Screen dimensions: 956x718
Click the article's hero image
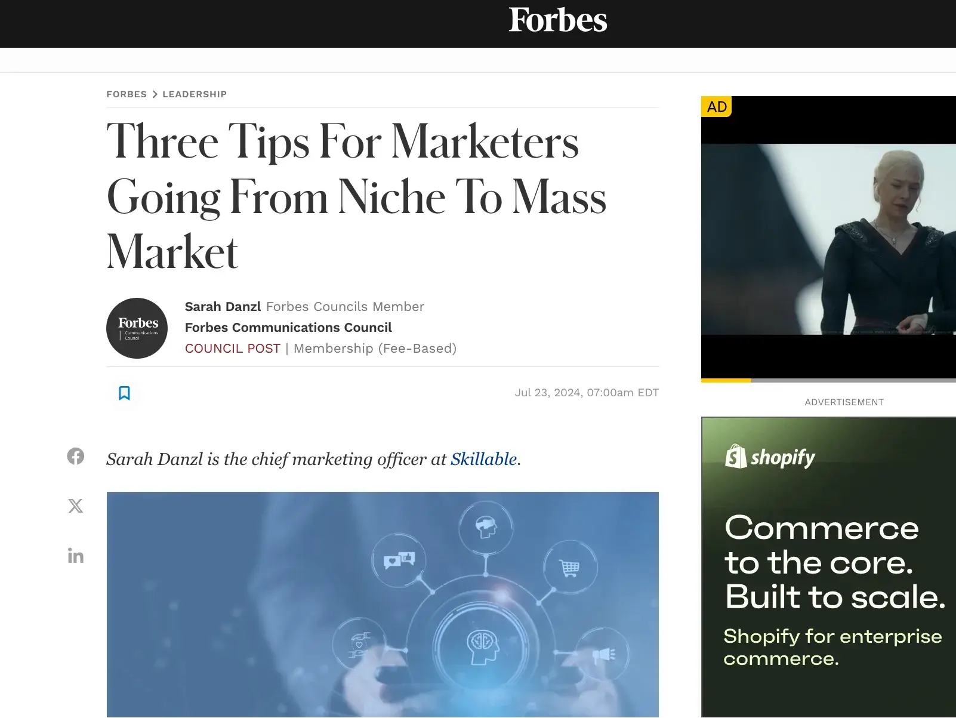383,605
